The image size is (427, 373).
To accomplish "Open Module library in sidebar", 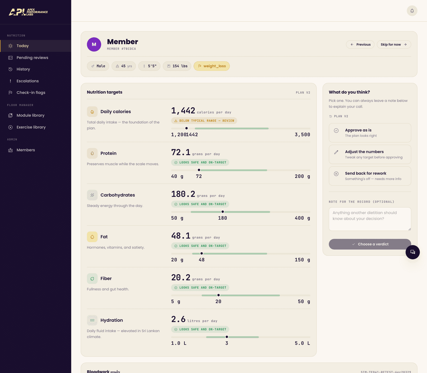I will 35,115.
